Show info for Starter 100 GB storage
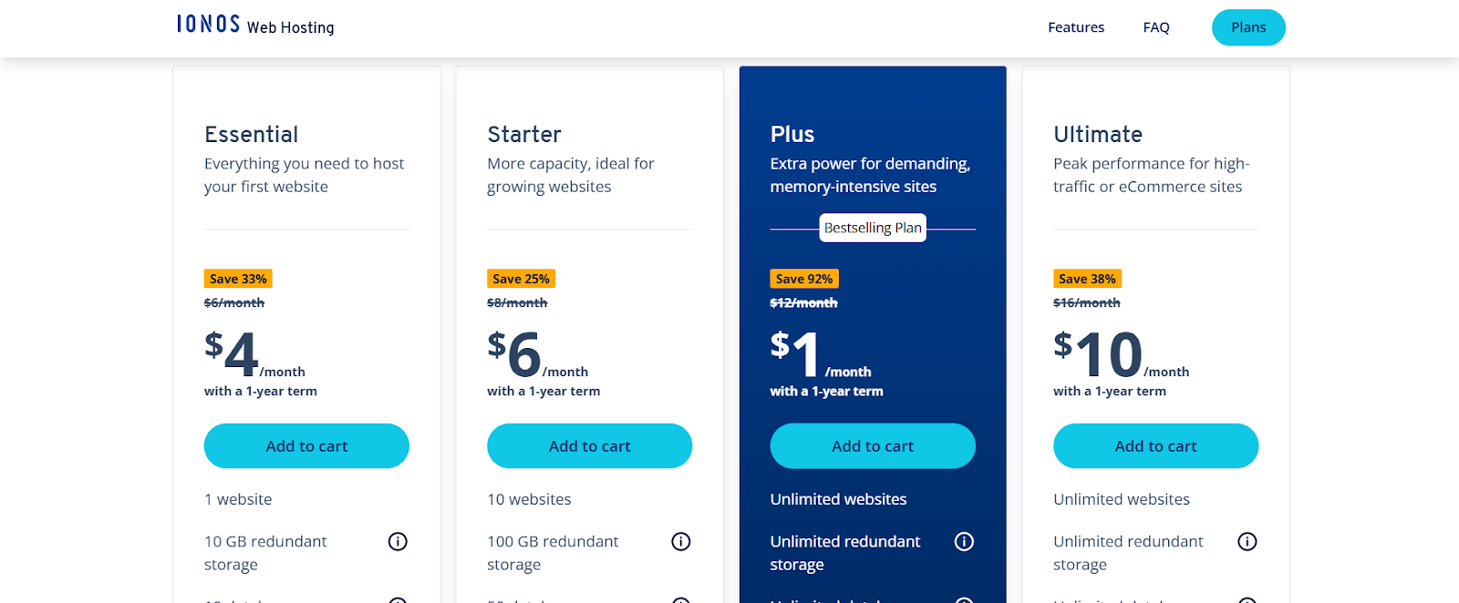 pyautogui.click(x=681, y=542)
